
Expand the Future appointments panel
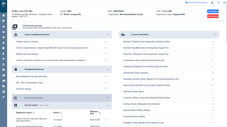(108, 98)
